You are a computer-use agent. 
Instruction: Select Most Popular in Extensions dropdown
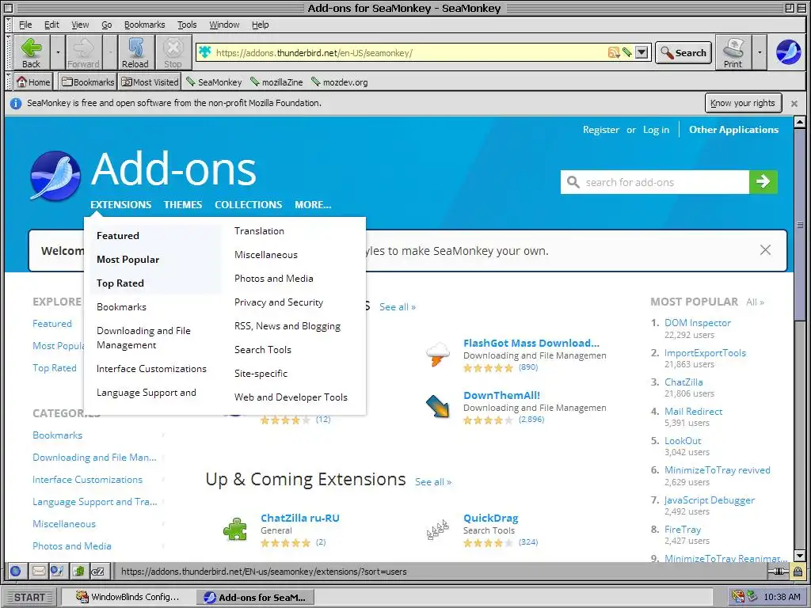pos(128,260)
